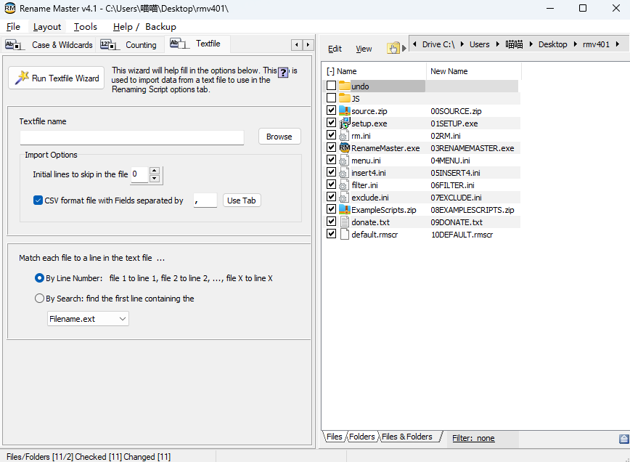Click the Browse button
This screenshot has height=462, width=630.
279,137
